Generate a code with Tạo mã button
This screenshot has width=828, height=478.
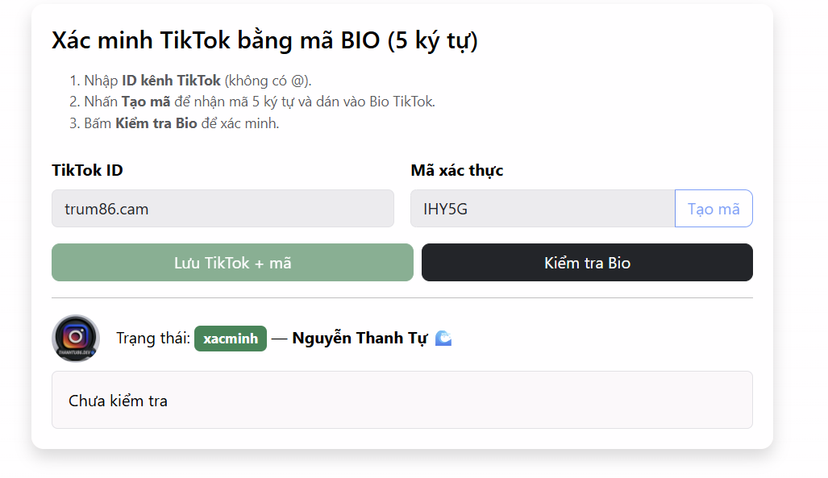point(714,209)
